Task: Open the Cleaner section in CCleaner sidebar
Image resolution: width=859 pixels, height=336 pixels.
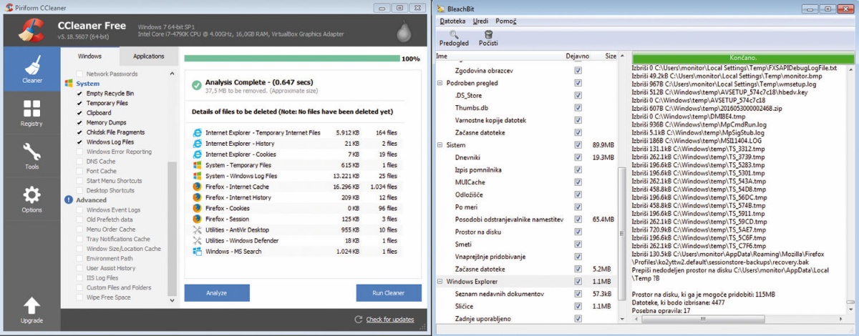Action: [31, 70]
